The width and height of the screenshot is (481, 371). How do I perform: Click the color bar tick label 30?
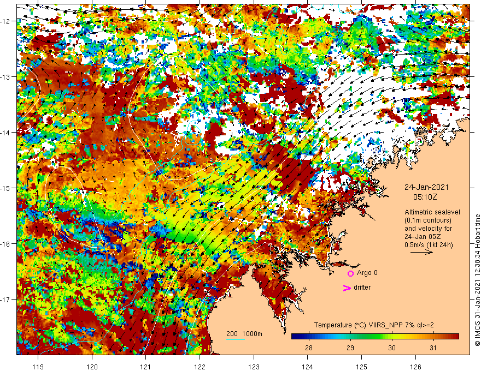[x=392, y=348]
